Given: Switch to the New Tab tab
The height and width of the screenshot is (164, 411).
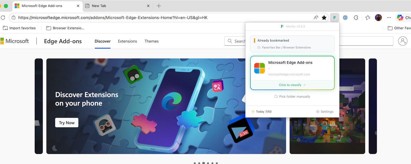Looking at the screenshot, I should coord(117,6).
